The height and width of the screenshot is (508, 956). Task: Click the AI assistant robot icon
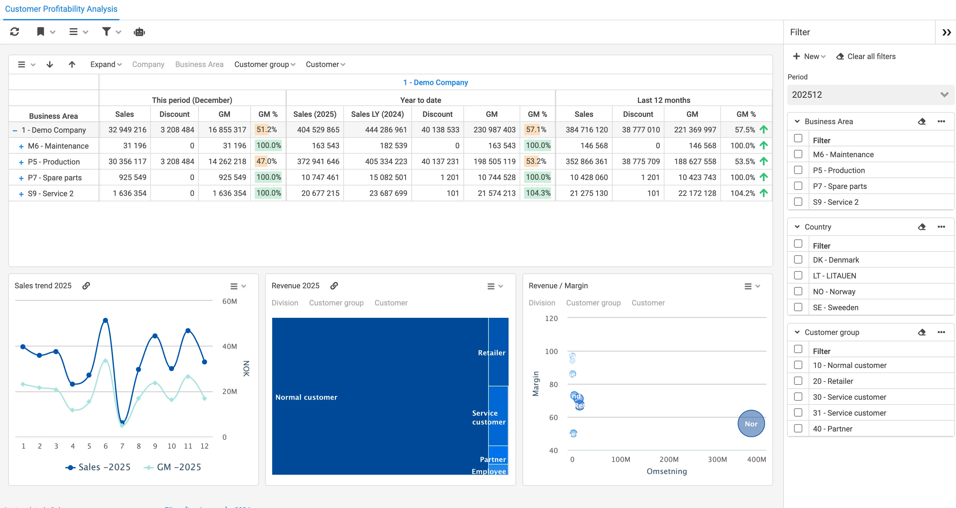[139, 32]
